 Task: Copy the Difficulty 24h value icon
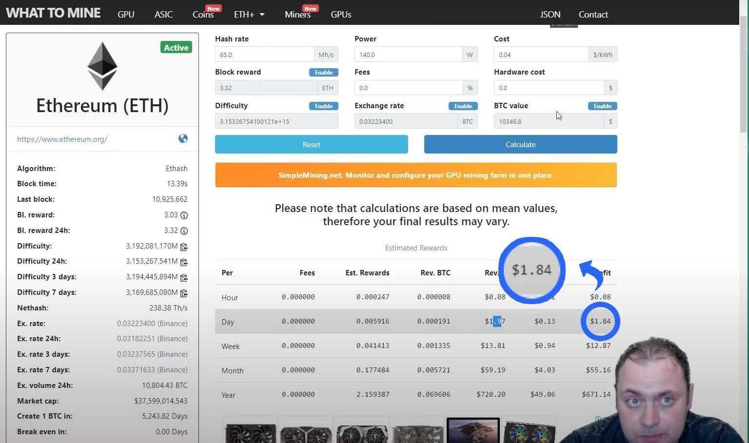click(184, 262)
